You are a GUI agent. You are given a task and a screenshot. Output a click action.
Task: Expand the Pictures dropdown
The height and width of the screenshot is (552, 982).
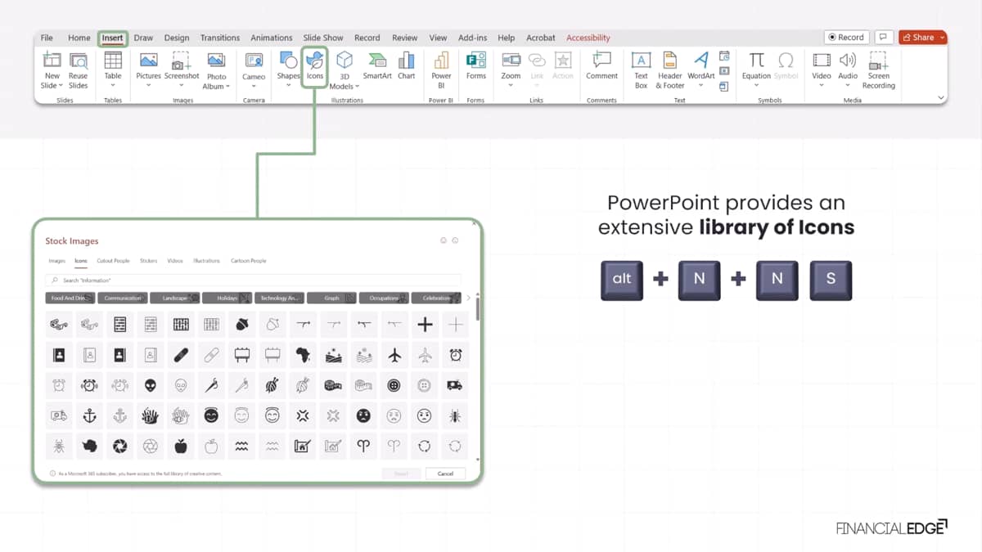[x=148, y=85]
